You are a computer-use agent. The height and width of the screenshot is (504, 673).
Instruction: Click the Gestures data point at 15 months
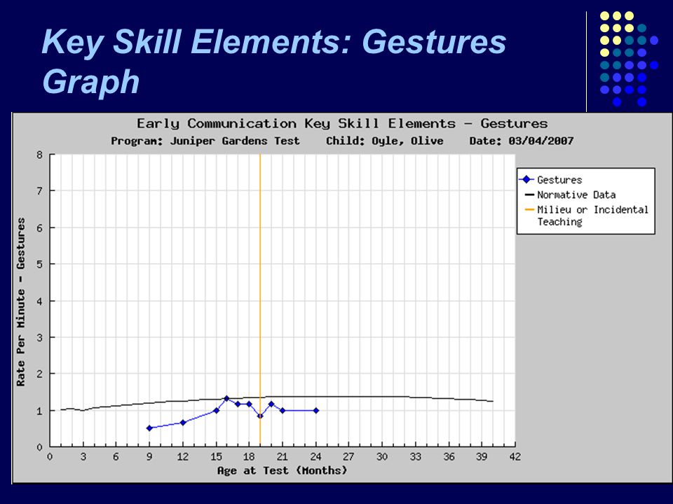coord(217,411)
